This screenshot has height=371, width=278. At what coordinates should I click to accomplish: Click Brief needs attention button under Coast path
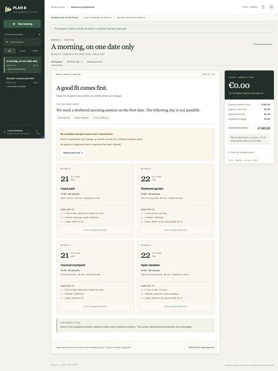(x=95, y=230)
